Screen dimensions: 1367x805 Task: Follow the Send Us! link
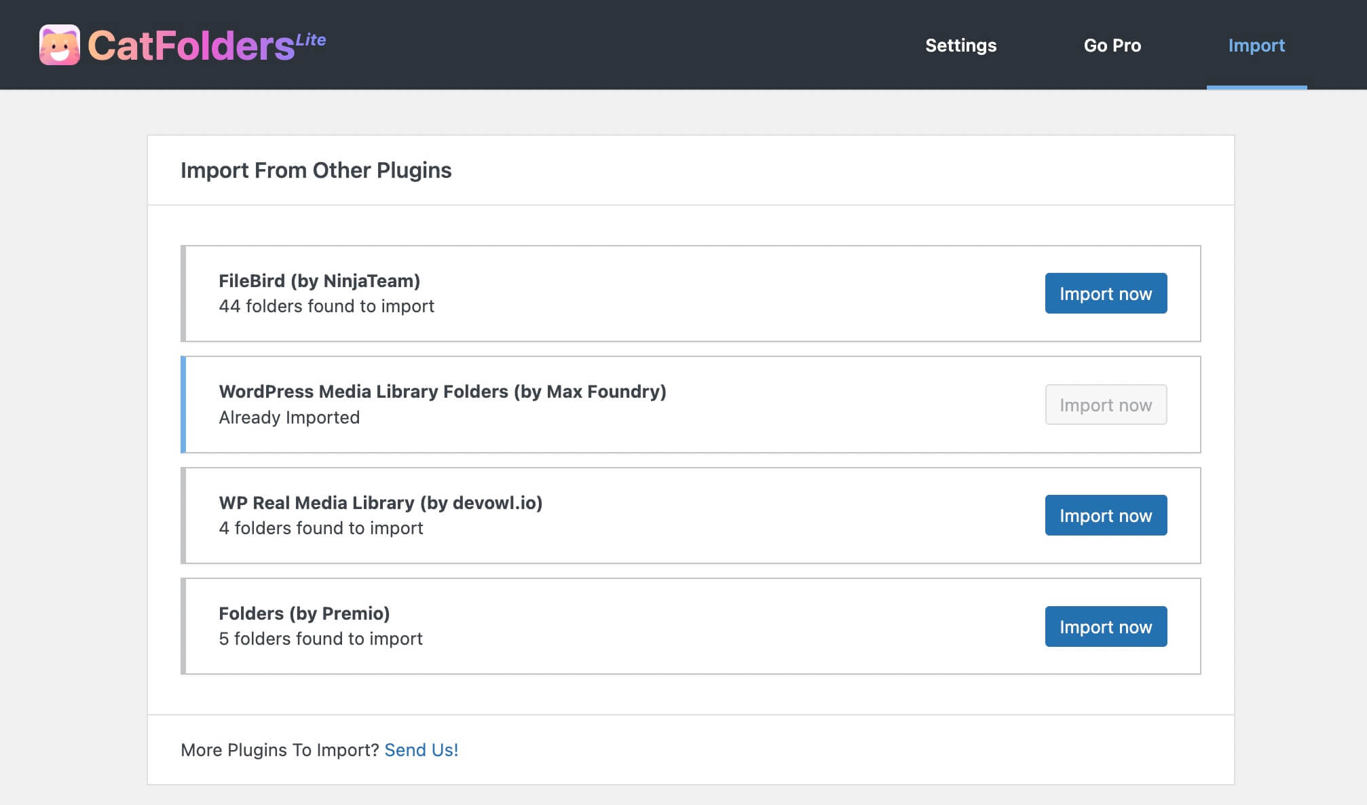[421, 749]
